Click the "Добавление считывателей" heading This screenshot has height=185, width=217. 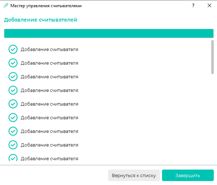(41, 20)
